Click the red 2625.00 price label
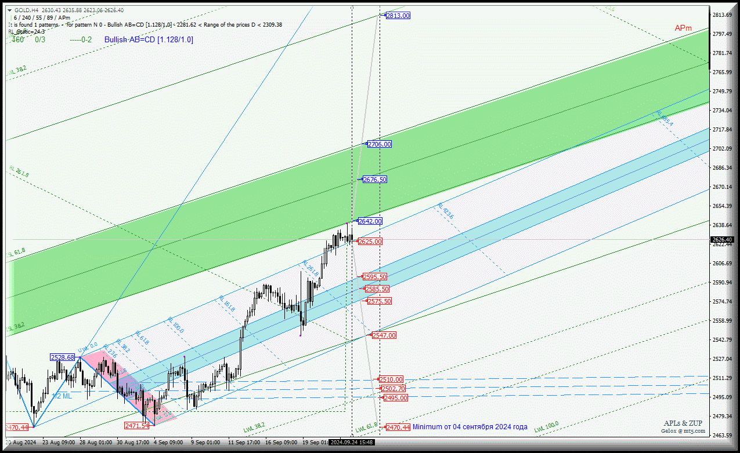The width and height of the screenshot is (740, 453). tap(370, 241)
